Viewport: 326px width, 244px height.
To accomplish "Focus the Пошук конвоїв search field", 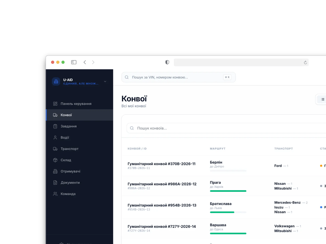I will tap(226, 128).
